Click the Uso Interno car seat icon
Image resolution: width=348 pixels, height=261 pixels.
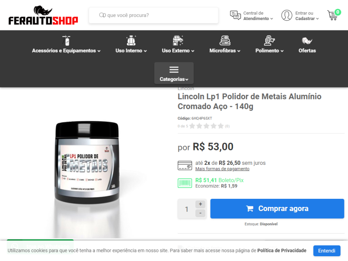click(131, 40)
